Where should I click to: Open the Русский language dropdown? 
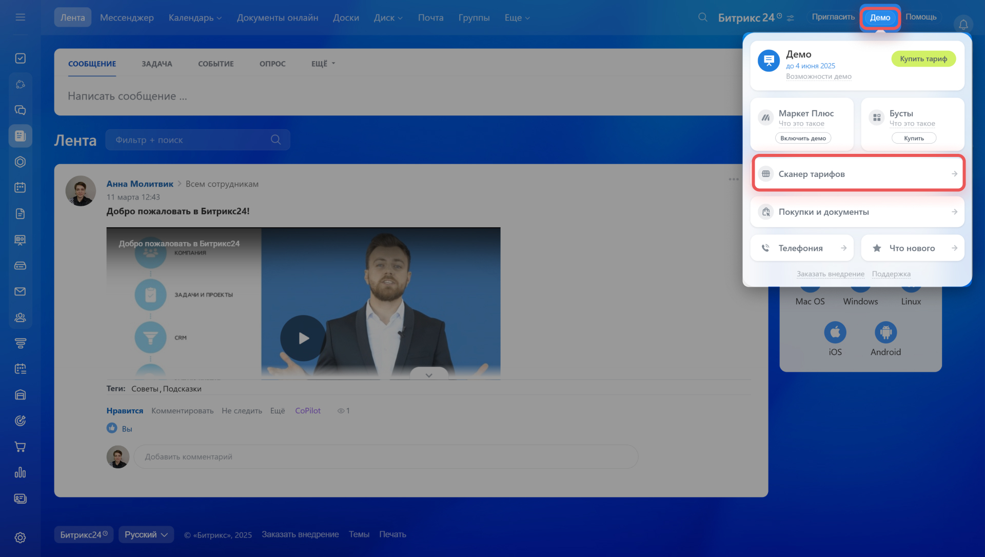pos(146,534)
